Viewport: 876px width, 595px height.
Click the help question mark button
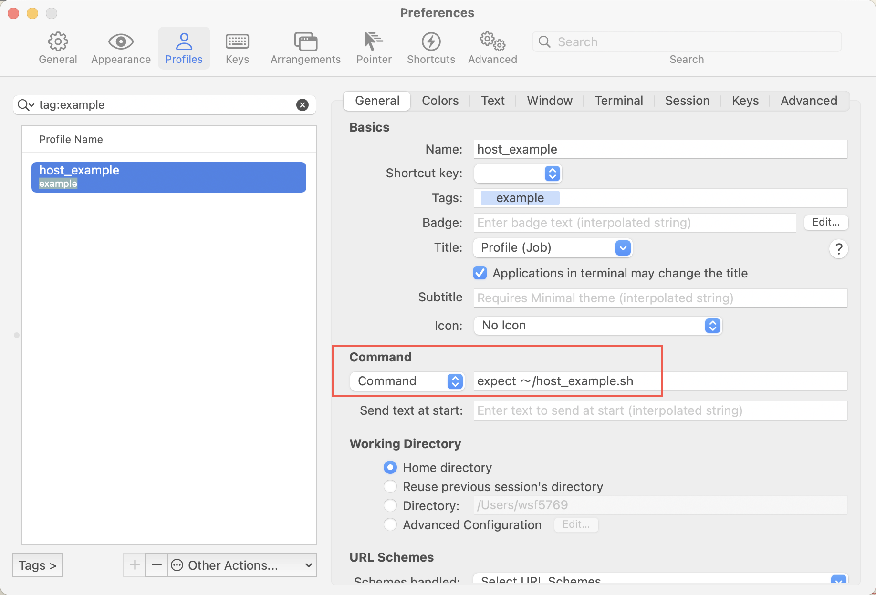coord(838,249)
